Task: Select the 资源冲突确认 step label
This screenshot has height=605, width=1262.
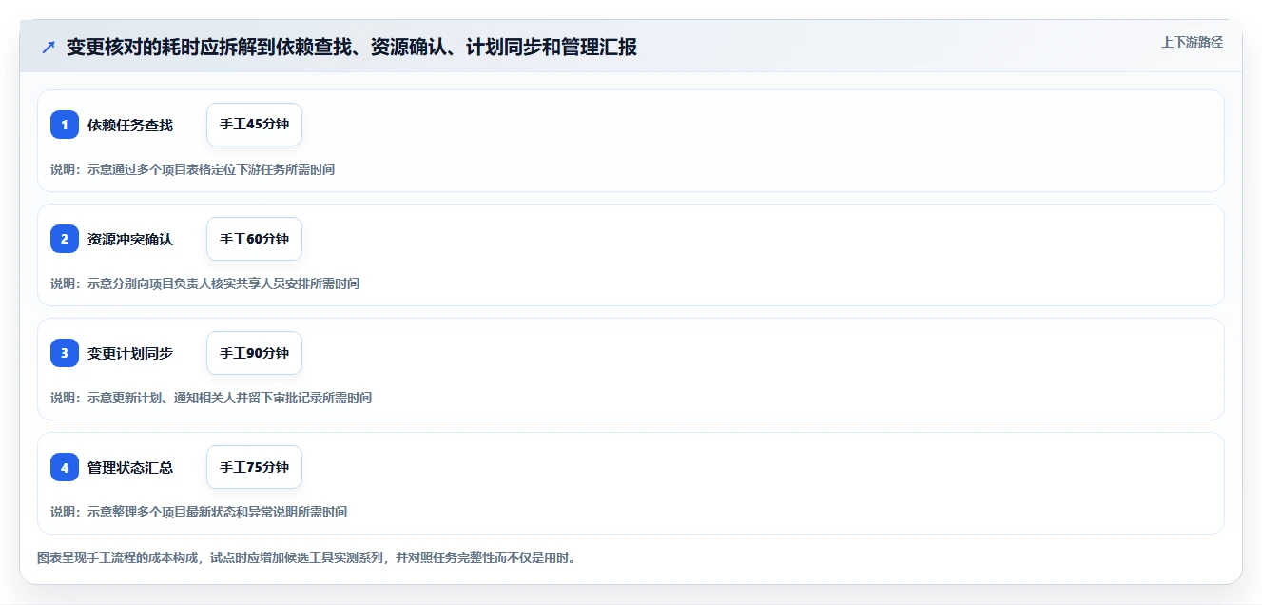Action: tap(130, 239)
